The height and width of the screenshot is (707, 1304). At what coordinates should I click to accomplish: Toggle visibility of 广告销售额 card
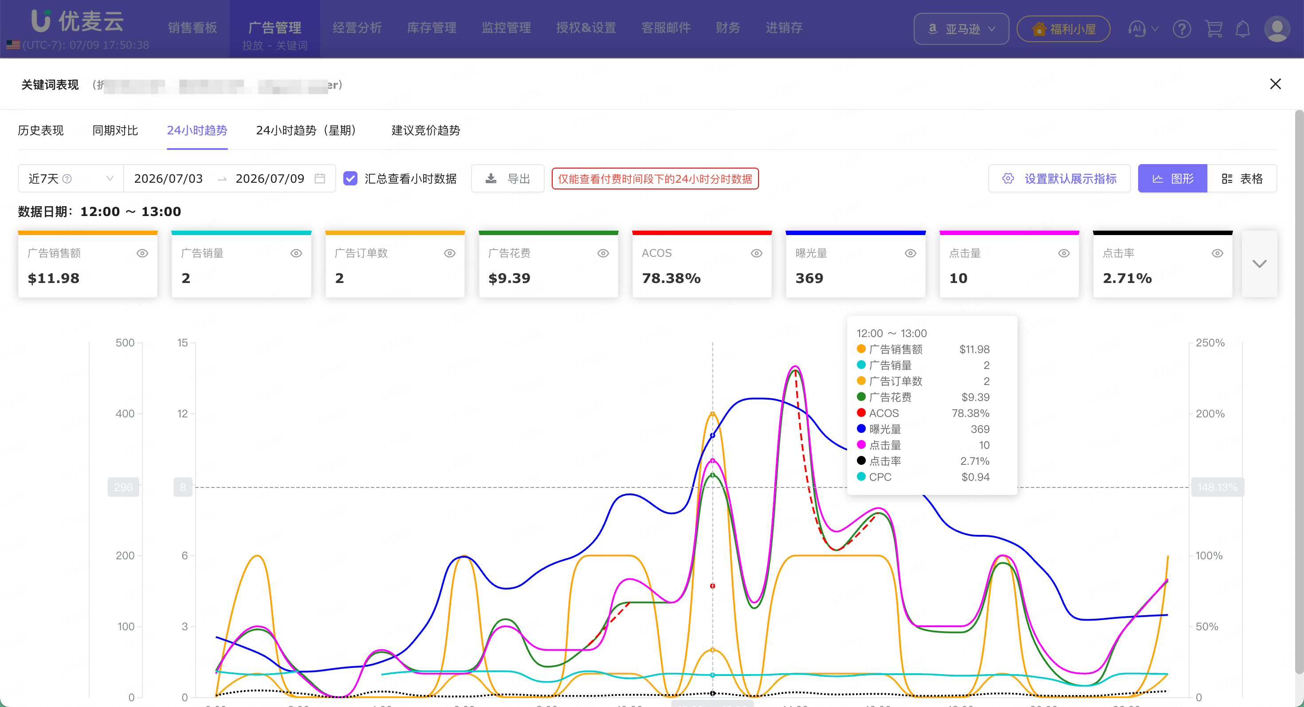[x=142, y=253]
